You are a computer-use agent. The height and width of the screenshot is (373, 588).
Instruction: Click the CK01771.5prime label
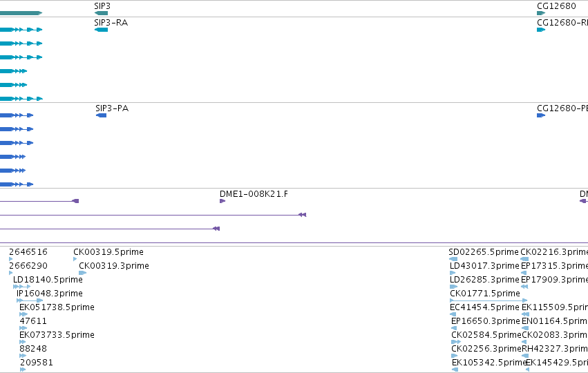(x=485, y=294)
